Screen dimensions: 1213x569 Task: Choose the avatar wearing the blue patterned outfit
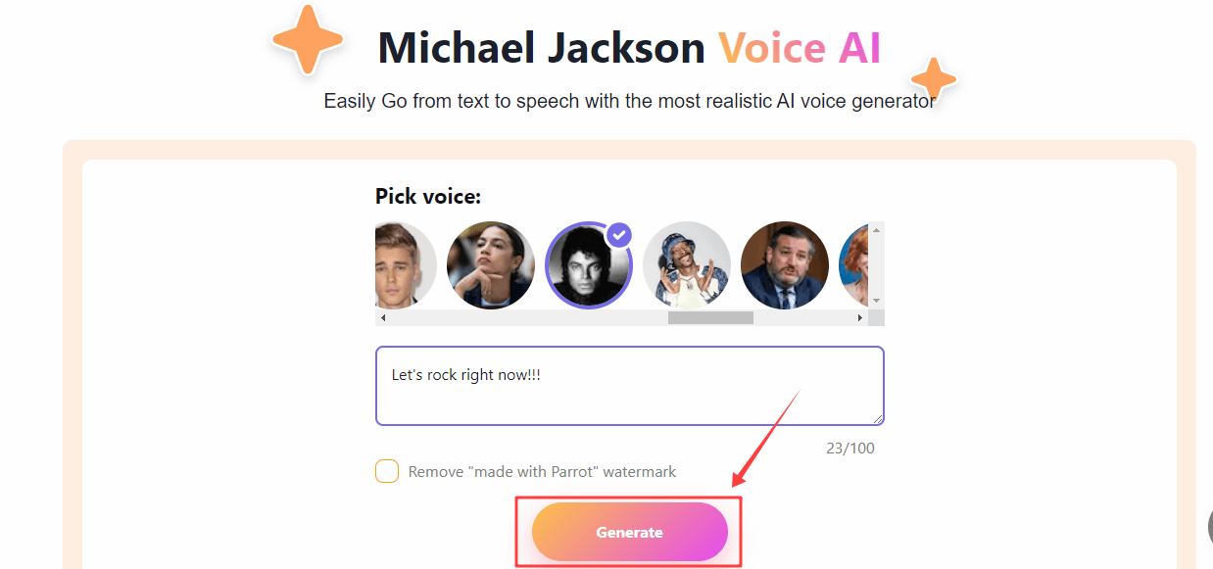pyautogui.click(x=686, y=265)
